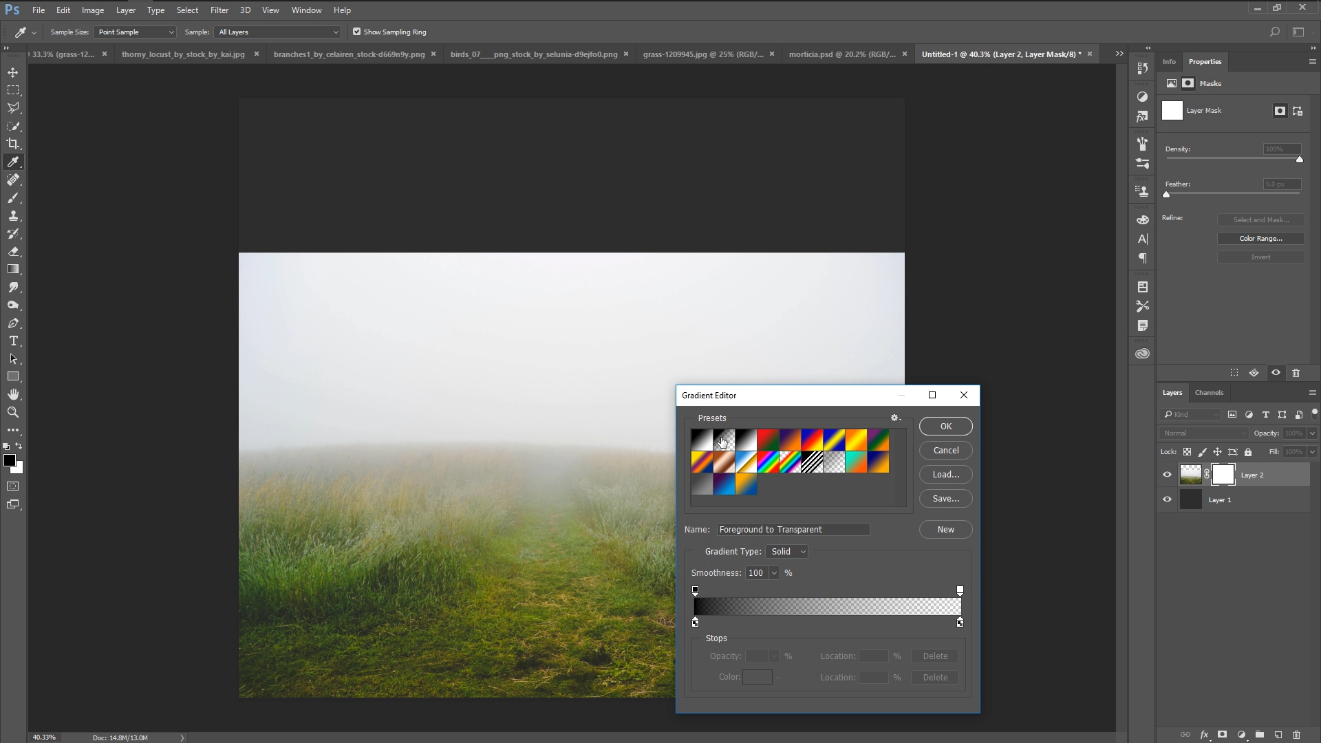Click foreground color swatch

(x=9, y=460)
